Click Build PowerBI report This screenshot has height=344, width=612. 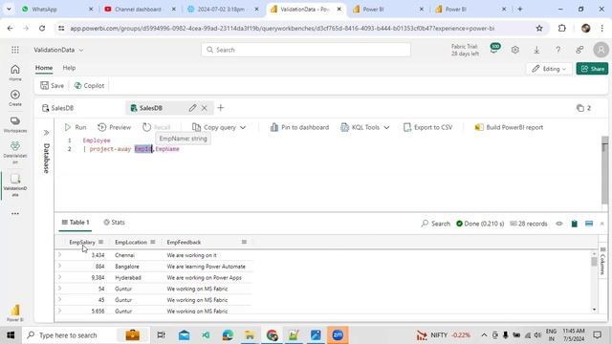pos(509,127)
